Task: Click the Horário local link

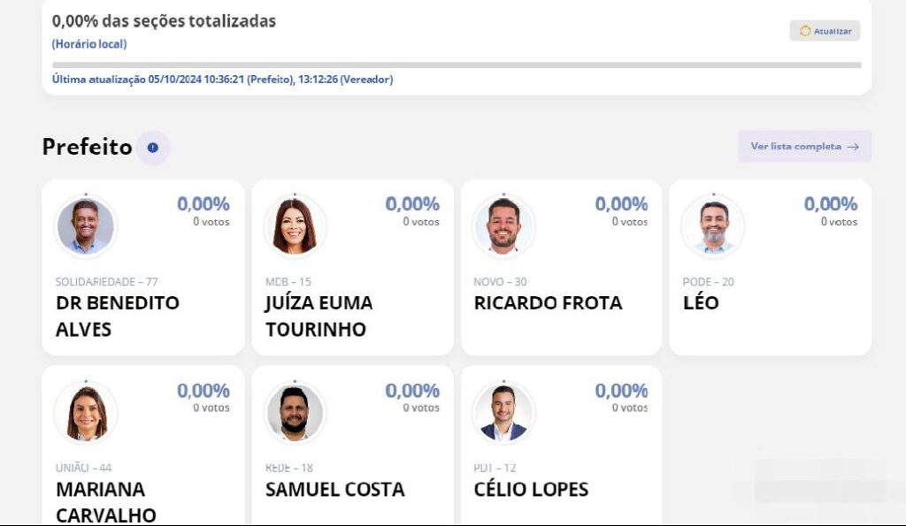Action: (89, 44)
